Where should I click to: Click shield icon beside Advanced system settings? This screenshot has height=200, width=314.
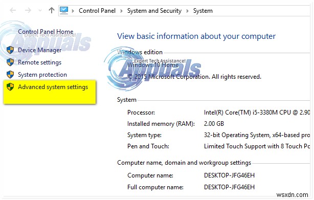10,87
